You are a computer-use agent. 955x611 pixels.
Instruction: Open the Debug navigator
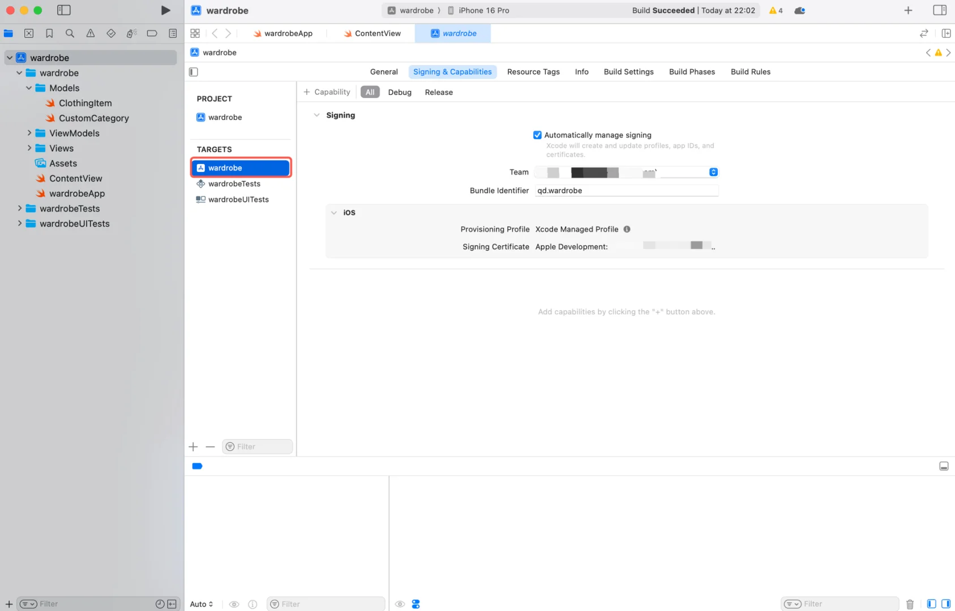point(131,33)
